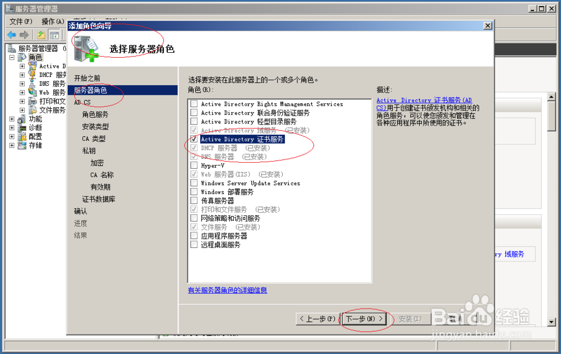Screen dimensions: 561x354
Task: Click the 下一步(N) button
Action: click(364, 319)
